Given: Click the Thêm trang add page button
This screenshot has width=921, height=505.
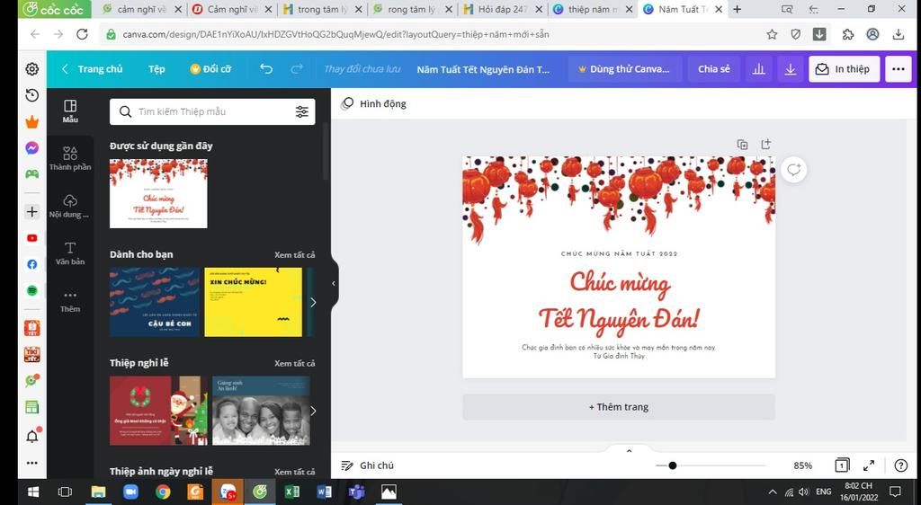Looking at the screenshot, I should coord(619,406).
